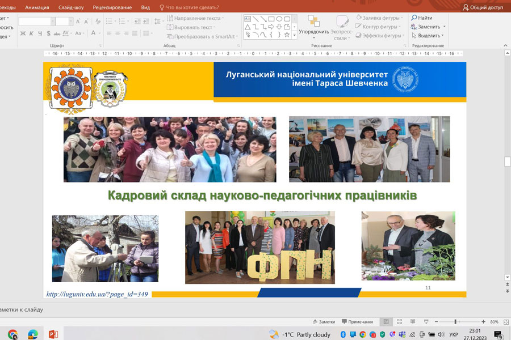Open Slide Sorter view in status bar

[x=399, y=322]
